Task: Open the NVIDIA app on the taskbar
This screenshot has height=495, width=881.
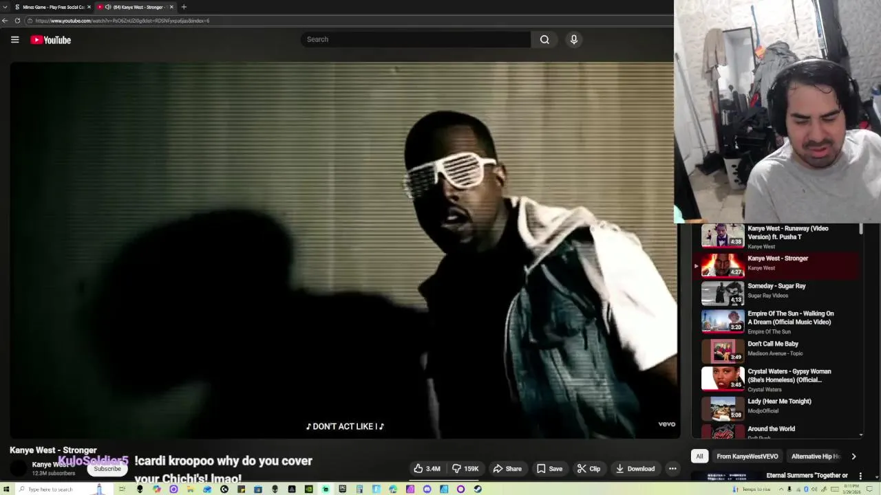Action: pyautogui.click(x=308, y=489)
